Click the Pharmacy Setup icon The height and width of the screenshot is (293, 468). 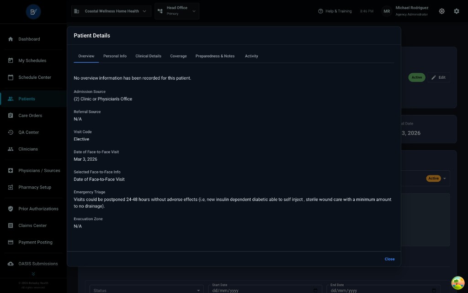click(x=11, y=187)
